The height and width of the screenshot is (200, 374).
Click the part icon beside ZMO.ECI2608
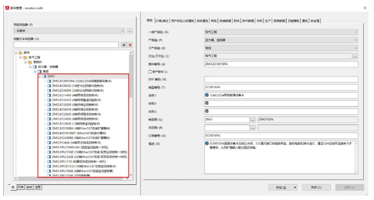[49, 105]
